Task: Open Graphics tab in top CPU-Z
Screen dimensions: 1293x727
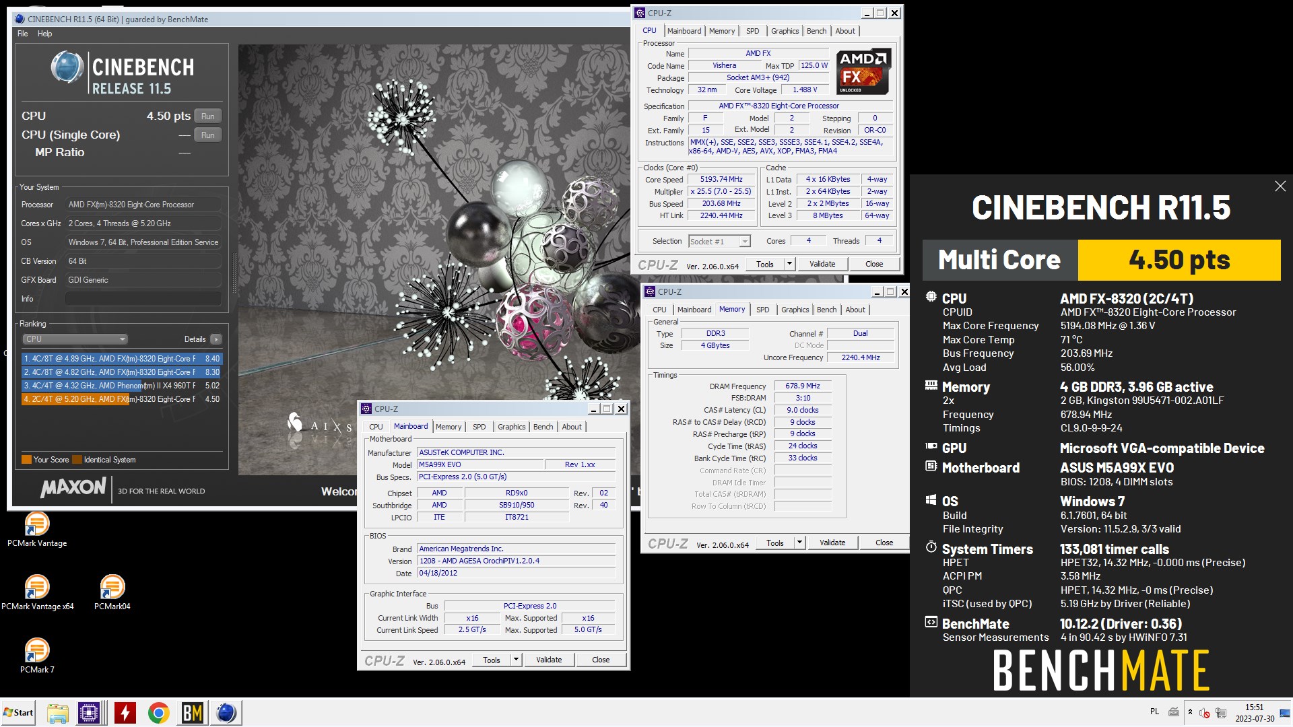Action: click(x=785, y=31)
